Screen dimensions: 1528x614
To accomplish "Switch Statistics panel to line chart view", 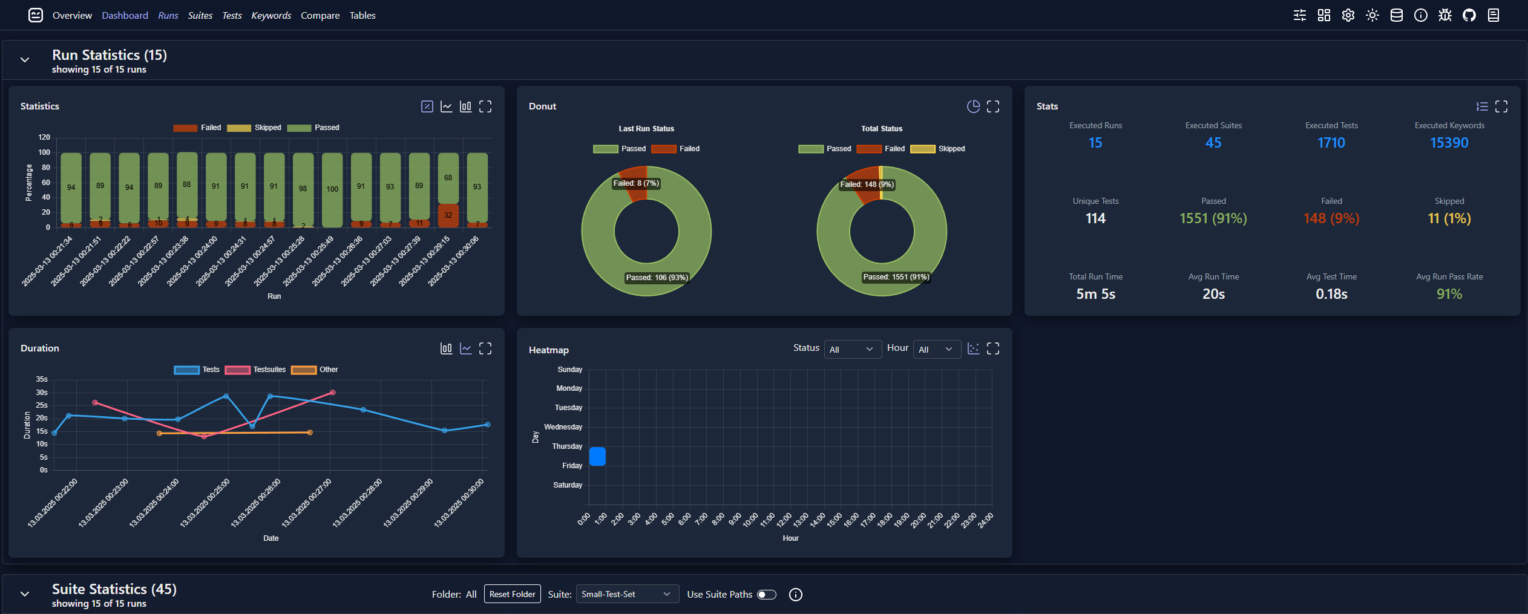I will click(x=447, y=106).
